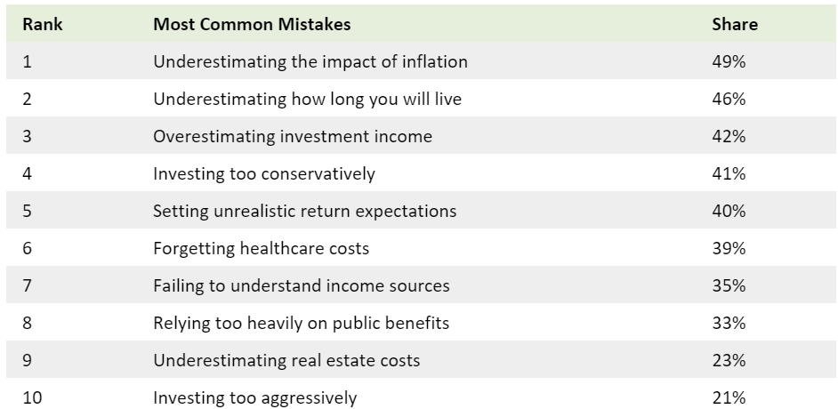The image size is (838, 409).
Task: Click the 46% share value
Action: coord(728,100)
